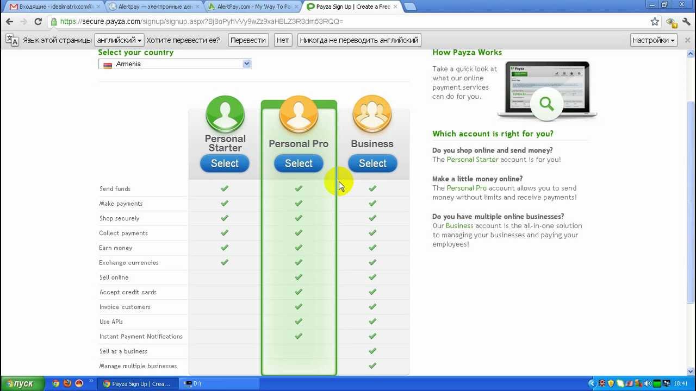Select the Personal Pro account
This screenshot has width=696, height=391.
(299, 163)
